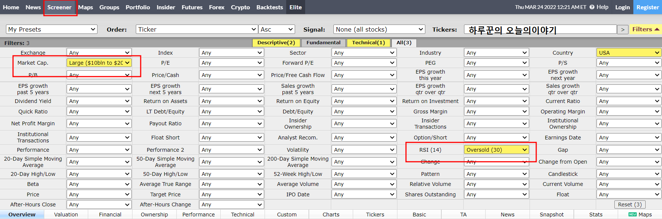Go to the Groups page
The width and height of the screenshot is (662, 219).
[x=109, y=7]
